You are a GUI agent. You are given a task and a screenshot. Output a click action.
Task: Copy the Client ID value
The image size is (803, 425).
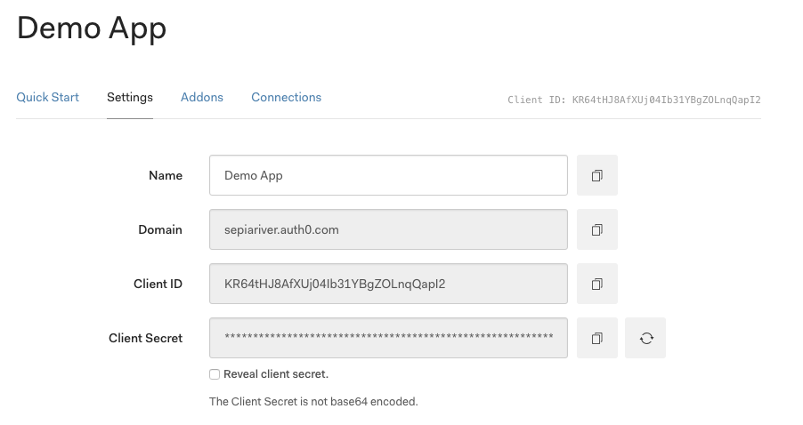pos(597,284)
